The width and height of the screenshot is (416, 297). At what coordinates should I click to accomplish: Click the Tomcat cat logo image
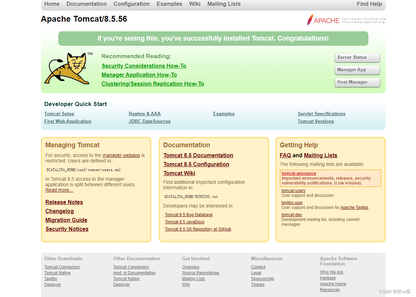click(x=69, y=68)
